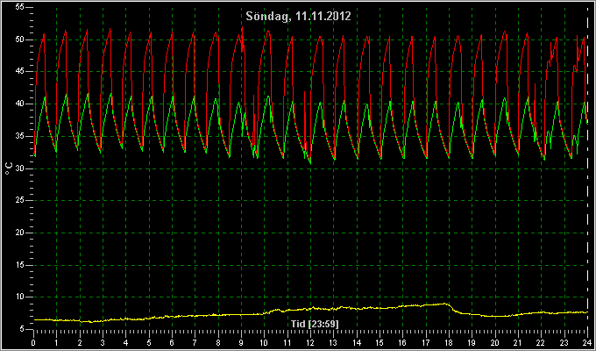596x351 pixels.
Task: Click the 30 value on temperature axis
Action: tap(20, 168)
